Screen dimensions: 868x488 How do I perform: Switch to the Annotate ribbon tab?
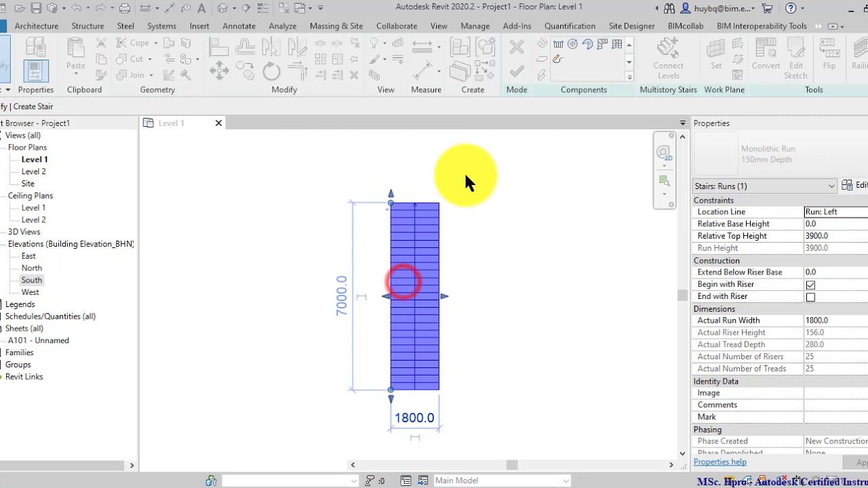[239, 26]
